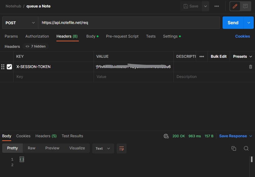Toggle the line wrap icon

pos(122,148)
